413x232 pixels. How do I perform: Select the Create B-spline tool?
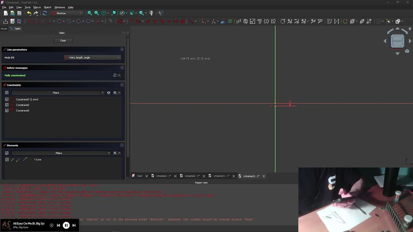tap(98, 21)
